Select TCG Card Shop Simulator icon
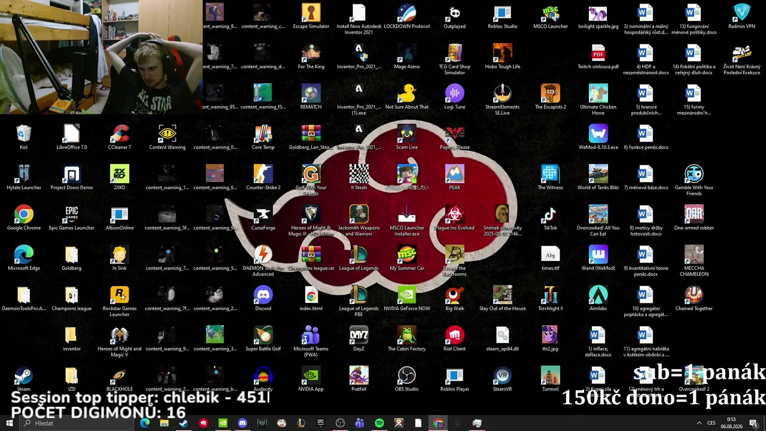 pos(454,53)
